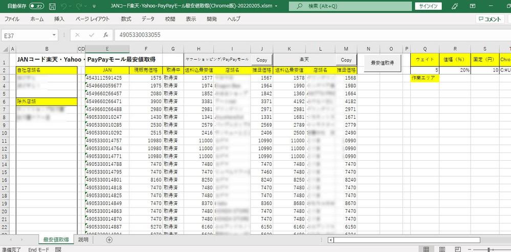Click the 楽天 Copy button
The height and width of the screenshot is (252, 511).
pos(346,60)
